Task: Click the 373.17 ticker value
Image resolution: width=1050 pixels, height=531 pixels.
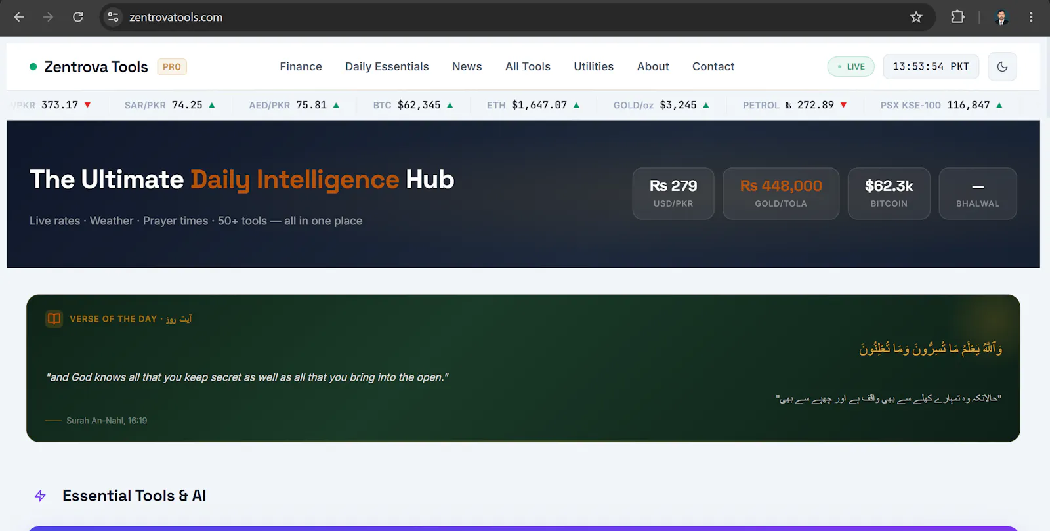Action: click(x=60, y=105)
